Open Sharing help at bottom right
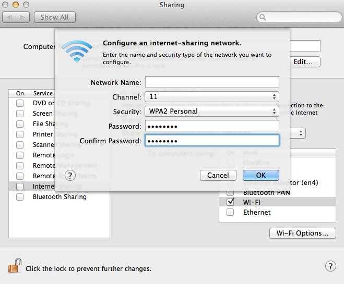The width and height of the screenshot is (344, 284). tap(330, 266)
